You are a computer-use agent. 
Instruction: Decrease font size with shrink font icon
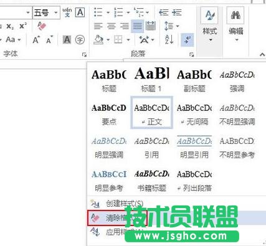point(49,40)
